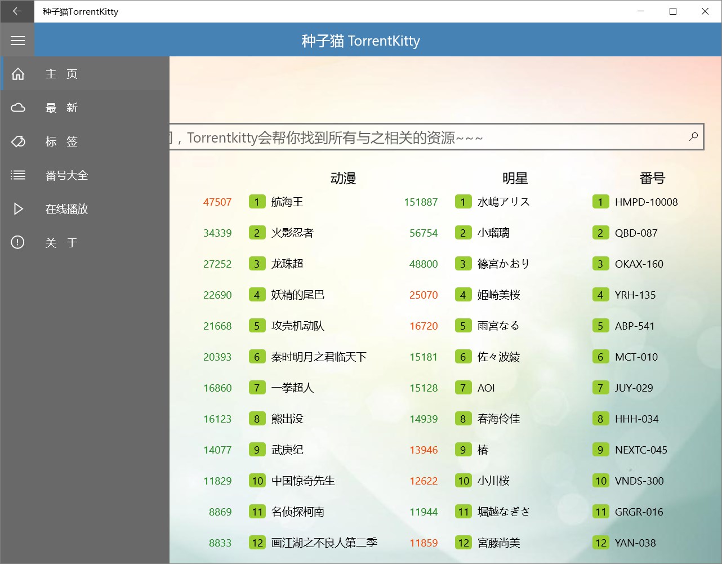722x564 pixels.
Task: Open 中国惊奇先生 entry
Action: pyautogui.click(x=303, y=481)
